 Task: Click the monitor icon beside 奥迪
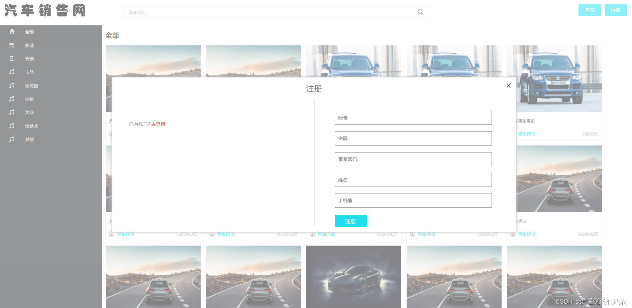(x=12, y=45)
